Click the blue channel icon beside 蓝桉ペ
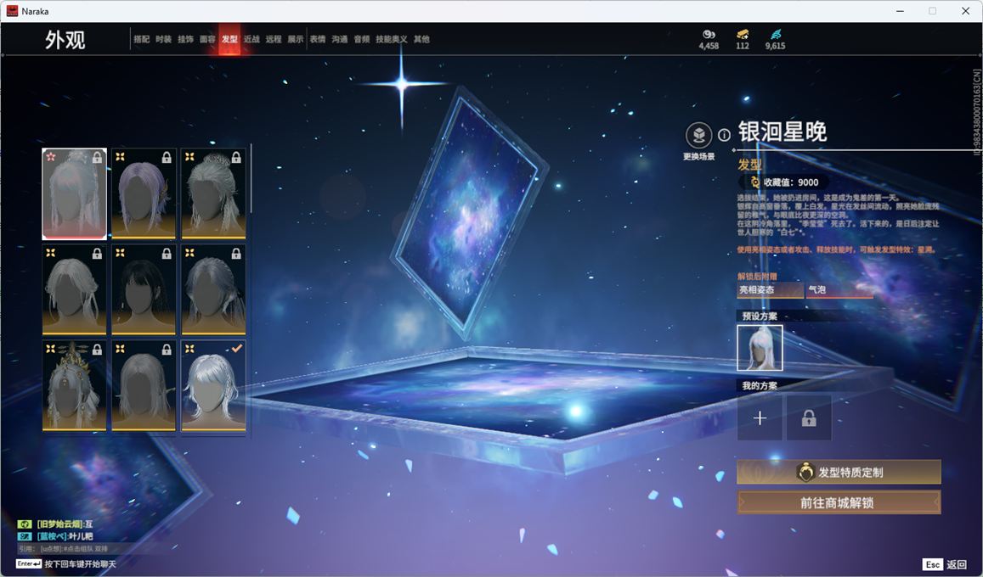The image size is (983, 577). (x=25, y=536)
